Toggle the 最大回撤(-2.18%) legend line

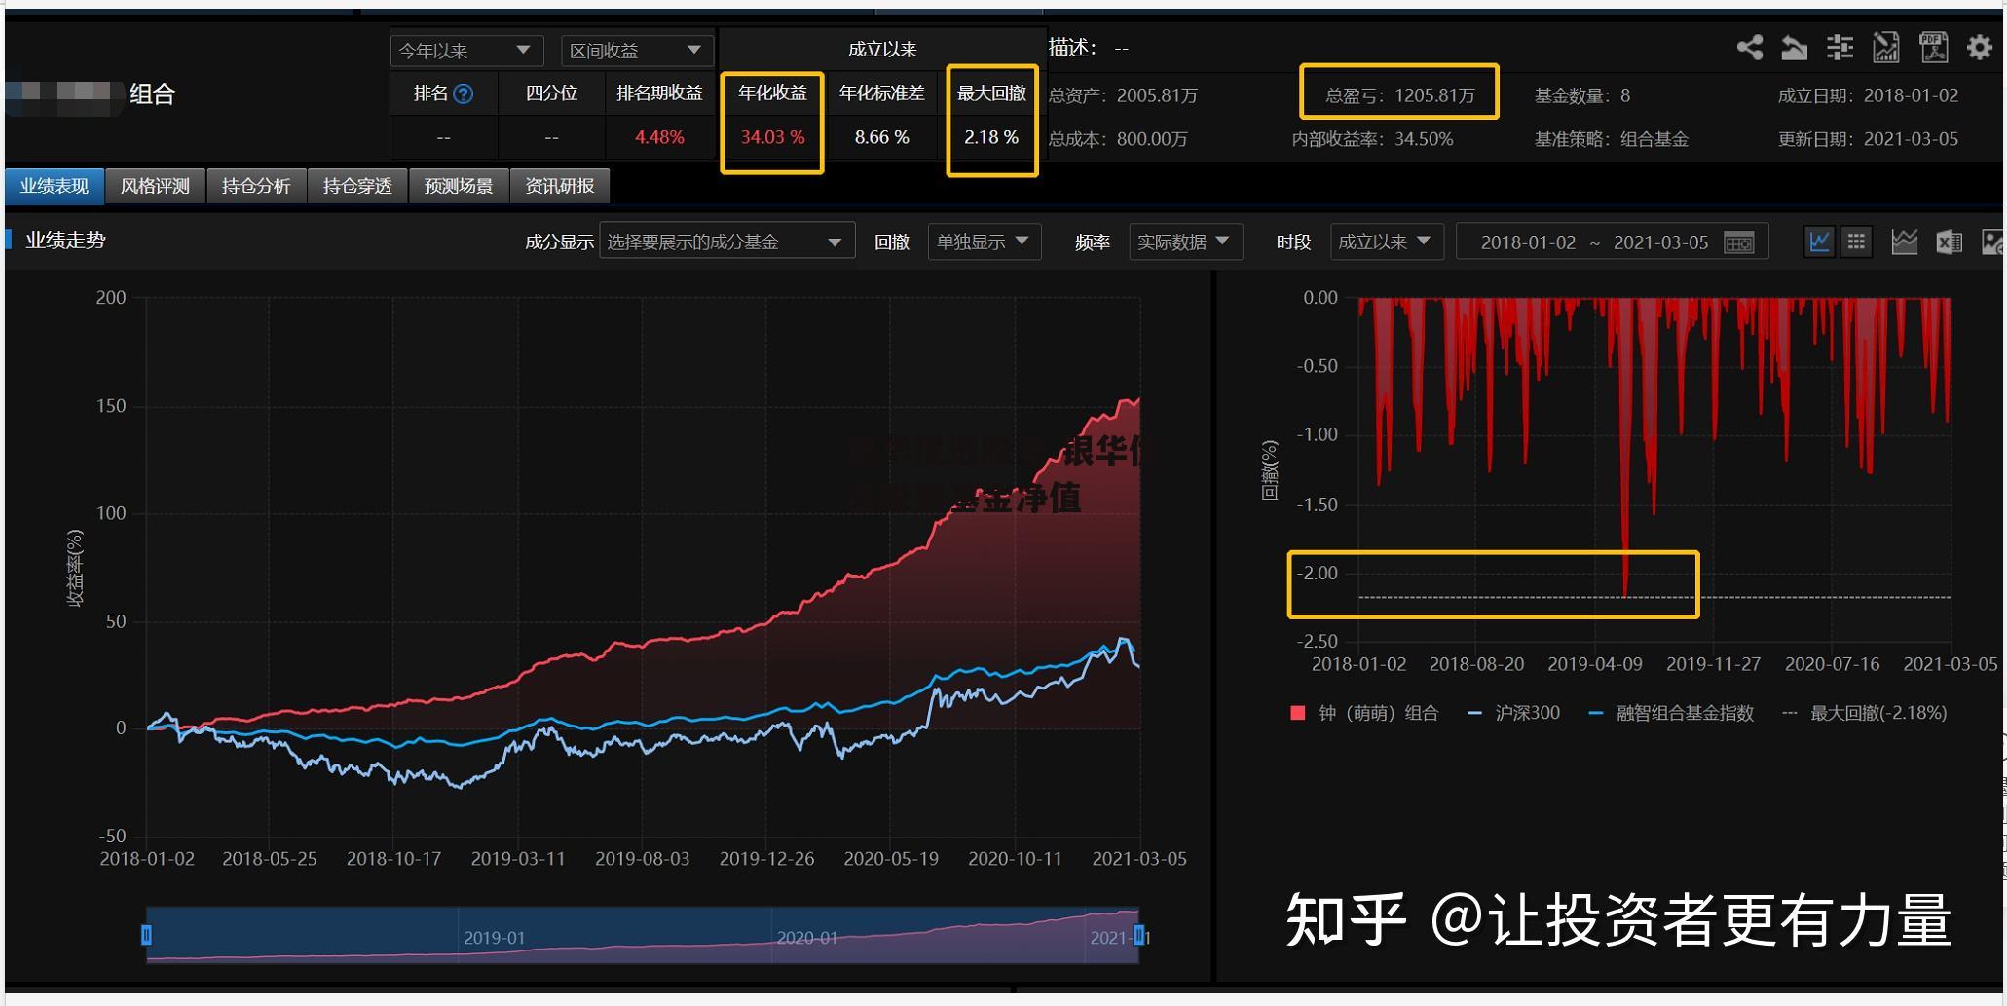tap(1864, 713)
